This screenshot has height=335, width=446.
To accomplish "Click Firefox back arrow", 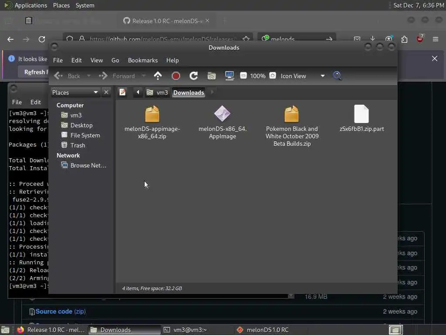I will [10, 39].
